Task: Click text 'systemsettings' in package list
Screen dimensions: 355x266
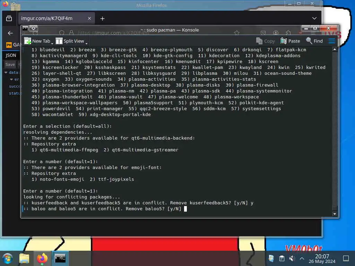Action: (261, 108)
